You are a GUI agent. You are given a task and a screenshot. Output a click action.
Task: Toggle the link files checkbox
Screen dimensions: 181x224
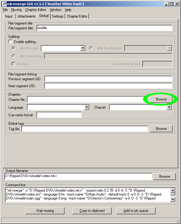(13, 64)
